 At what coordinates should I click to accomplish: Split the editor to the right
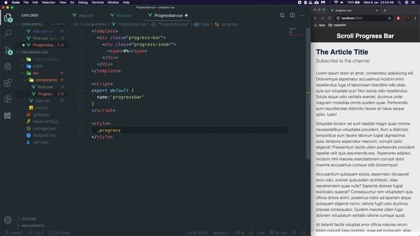tap(292, 16)
